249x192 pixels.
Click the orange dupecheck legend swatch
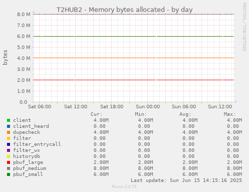tap(9, 132)
